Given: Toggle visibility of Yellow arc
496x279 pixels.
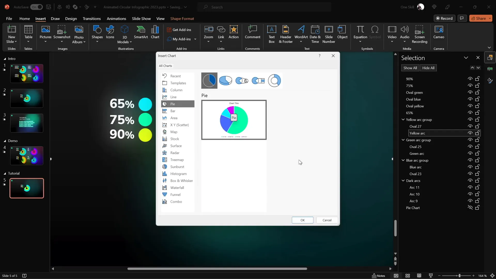Looking at the screenshot, I should pyautogui.click(x=470, y=133).
